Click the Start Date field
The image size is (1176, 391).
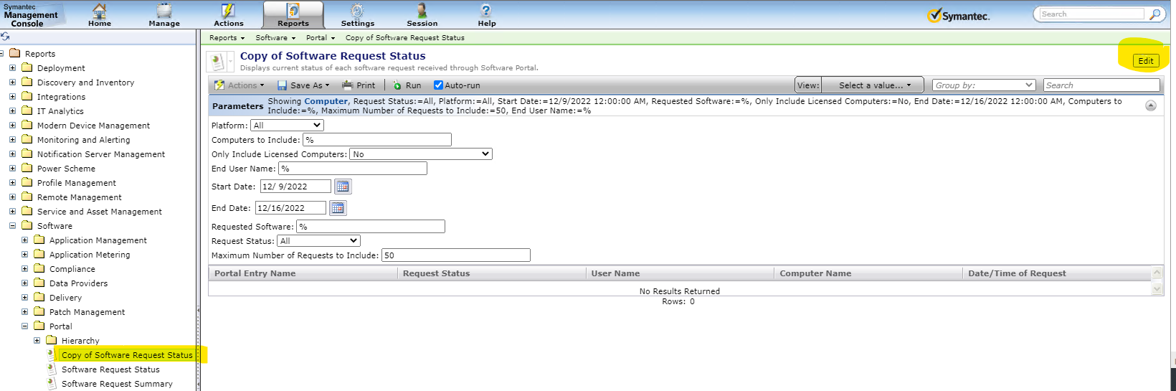[295, 187]
